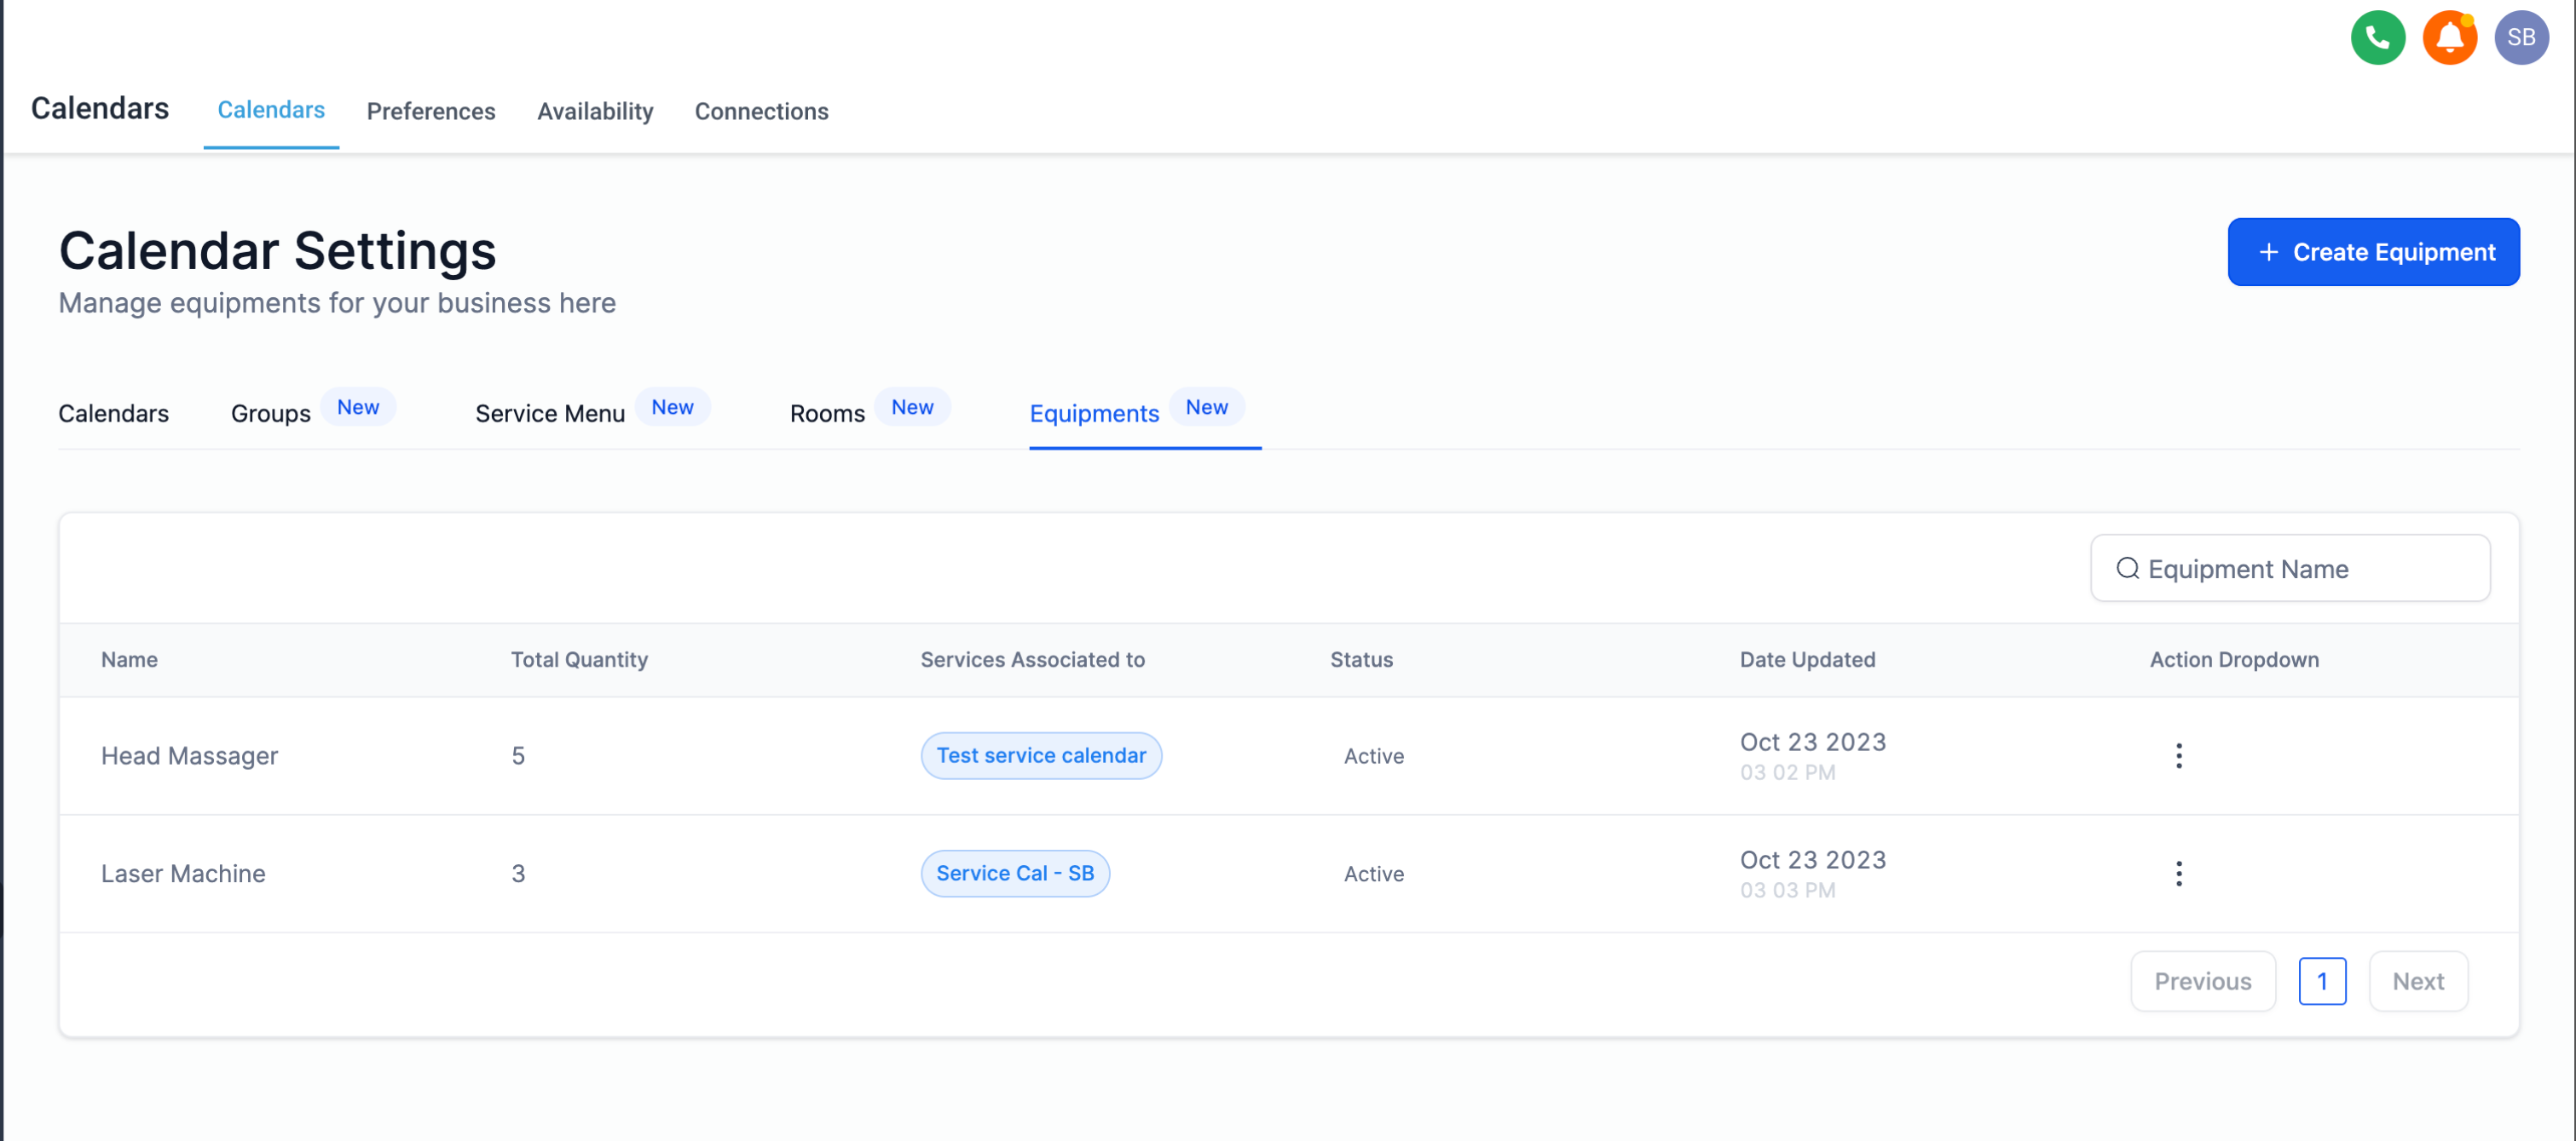
Task: Click the search magnifier icon
Action: coord(2127,569)
